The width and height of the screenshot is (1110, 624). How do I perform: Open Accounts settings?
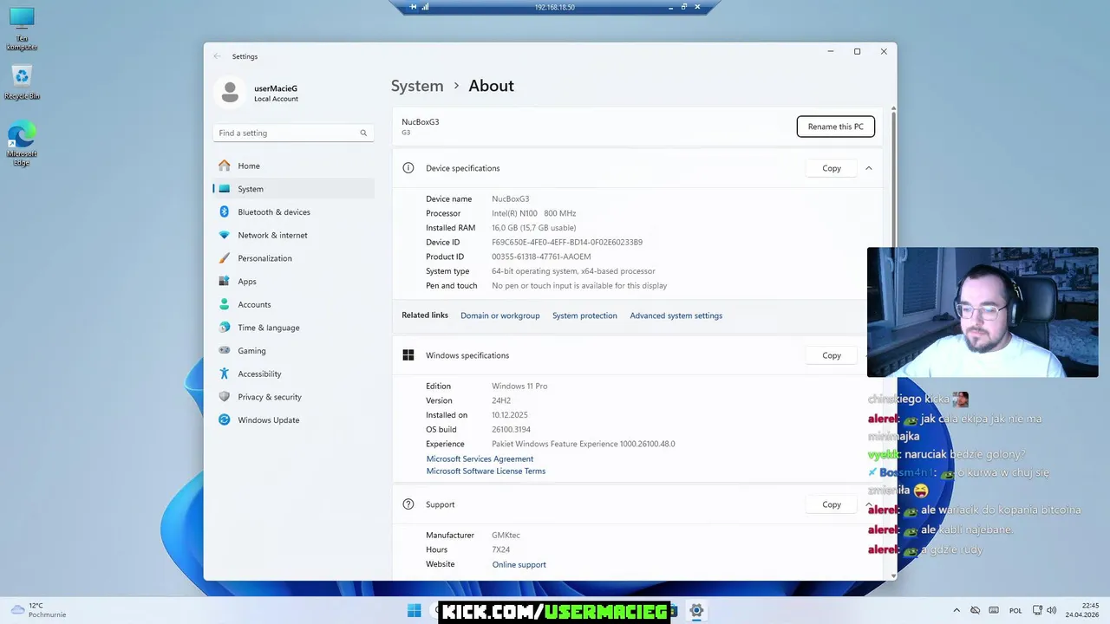(x=254, y=304)
